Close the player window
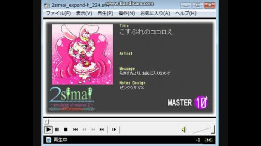This screenshot has width=261, height=146. [x=210, y=5]
